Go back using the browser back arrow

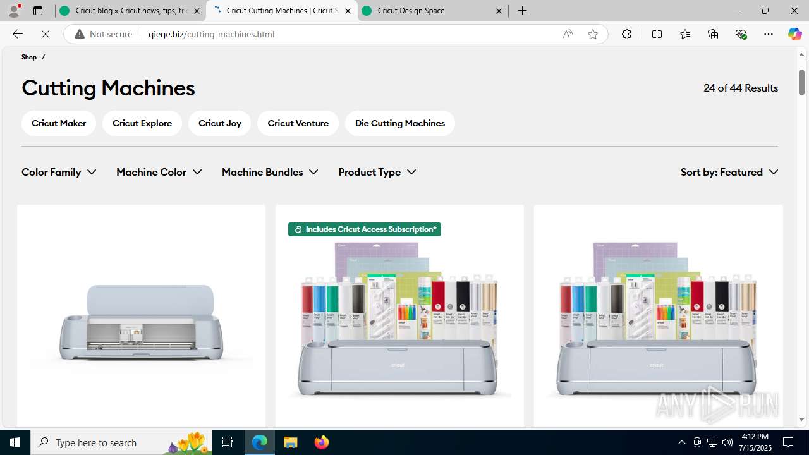pos(17,34)
